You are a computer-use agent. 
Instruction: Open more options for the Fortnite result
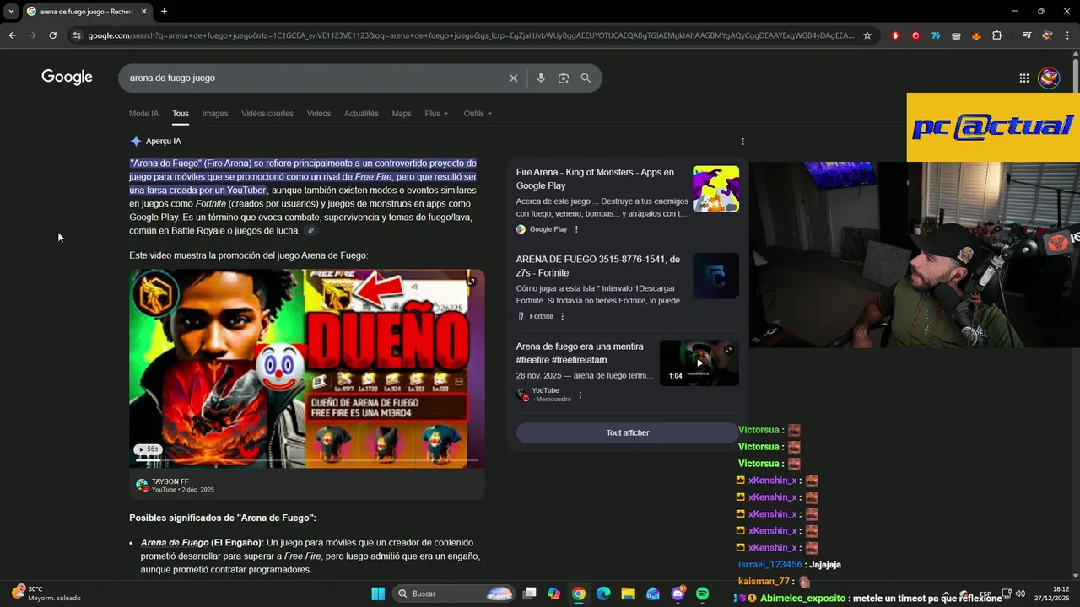563,316
